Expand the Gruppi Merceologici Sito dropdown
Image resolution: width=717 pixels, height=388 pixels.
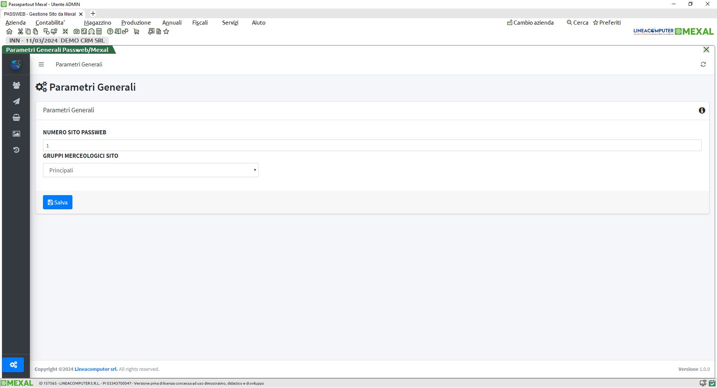click(150, 170)
